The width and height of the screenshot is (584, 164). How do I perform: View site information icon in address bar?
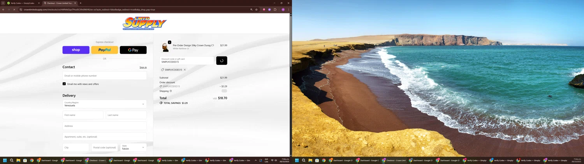(21, 10)
